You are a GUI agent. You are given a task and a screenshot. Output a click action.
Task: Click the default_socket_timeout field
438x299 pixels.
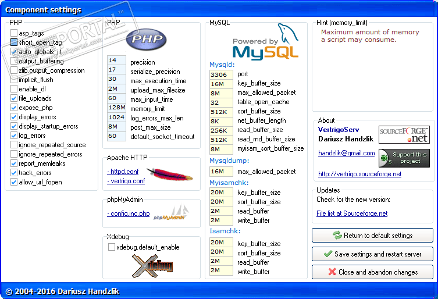tap(116, 136)
